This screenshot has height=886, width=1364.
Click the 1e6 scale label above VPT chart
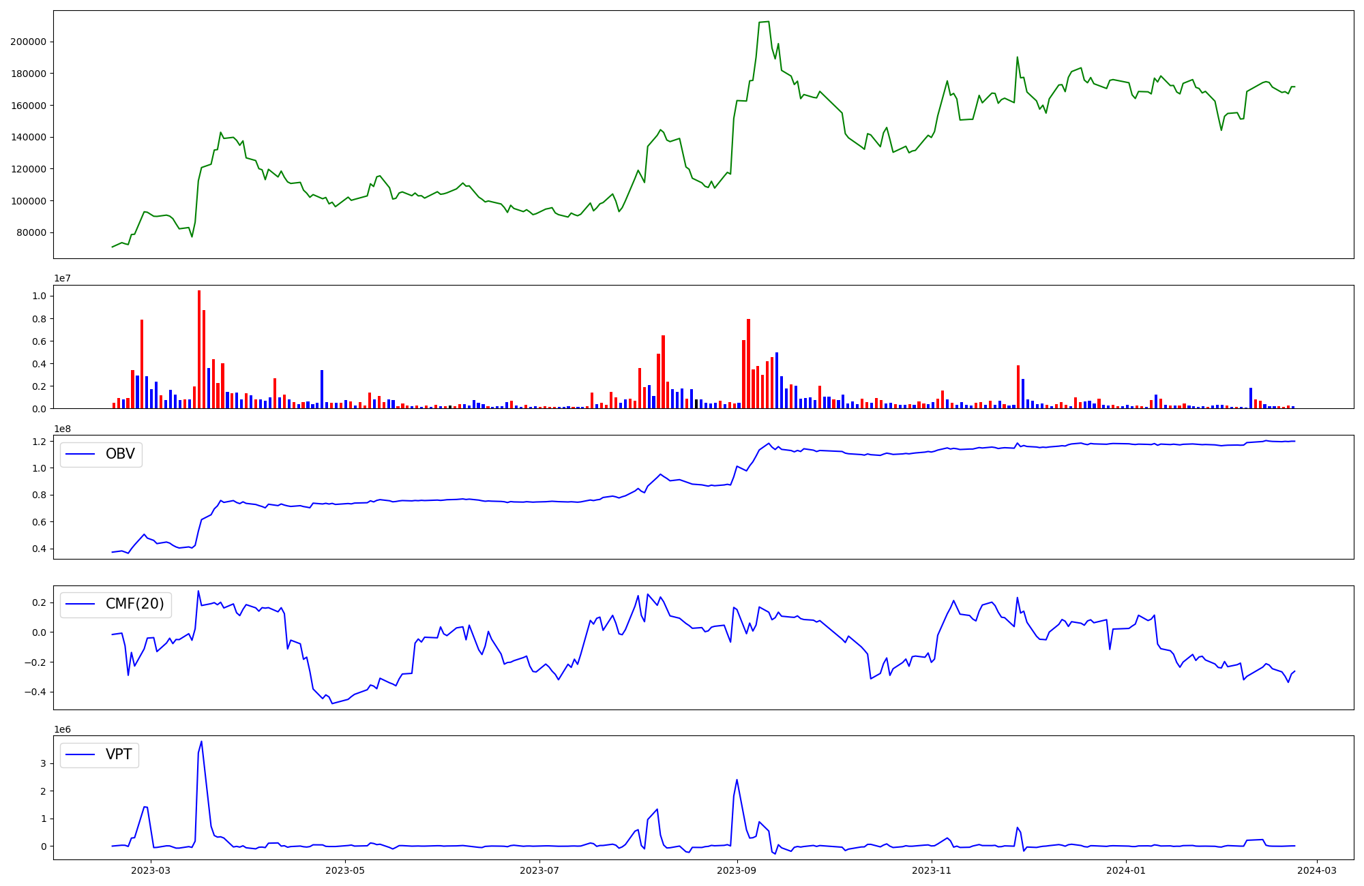click(62, 729)
